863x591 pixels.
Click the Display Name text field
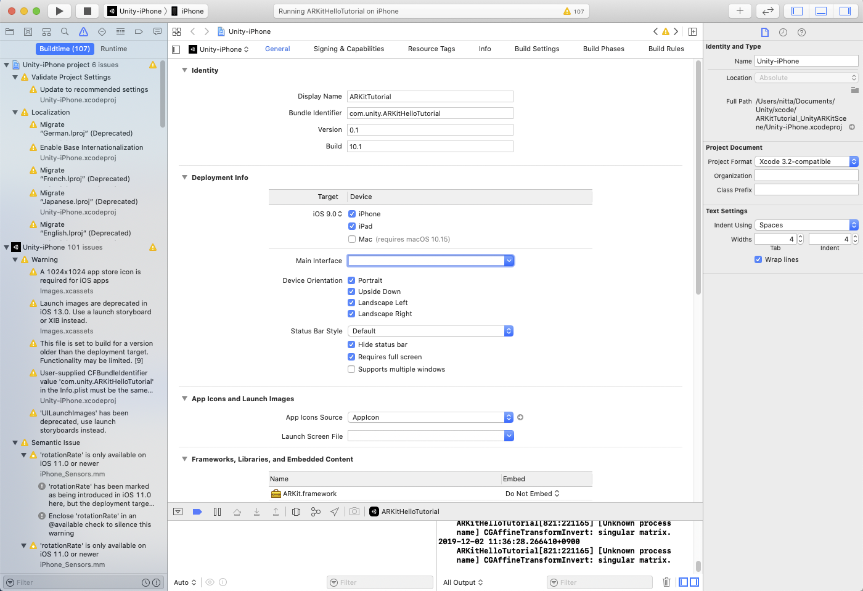[430, 97]
